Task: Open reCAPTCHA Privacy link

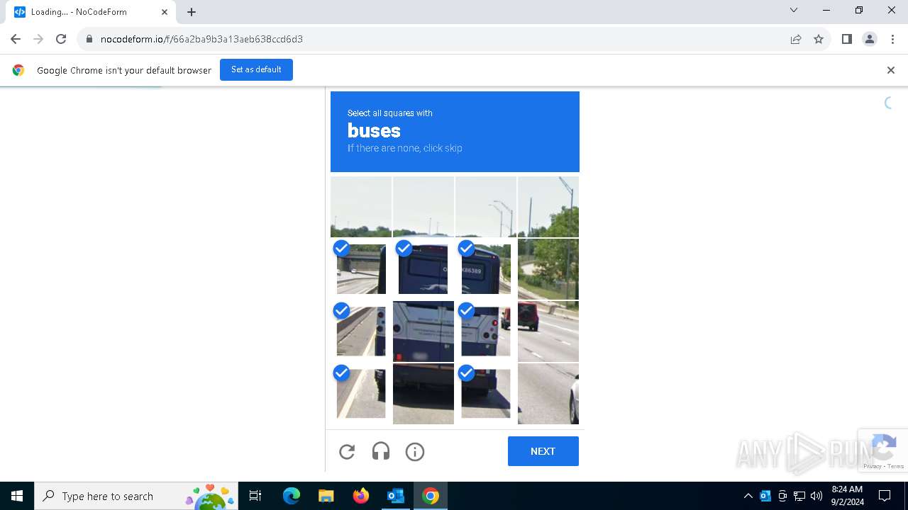Action: tap(873, 466)
